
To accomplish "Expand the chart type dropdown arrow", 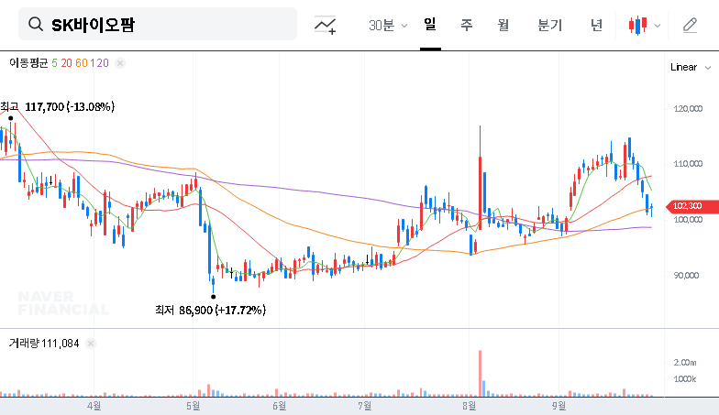I will pos(657,26).
